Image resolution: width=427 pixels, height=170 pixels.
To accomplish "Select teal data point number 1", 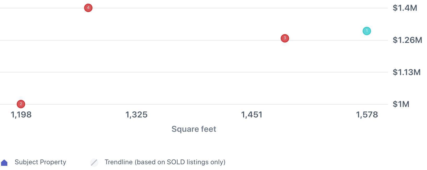I will tap(367, 31).
